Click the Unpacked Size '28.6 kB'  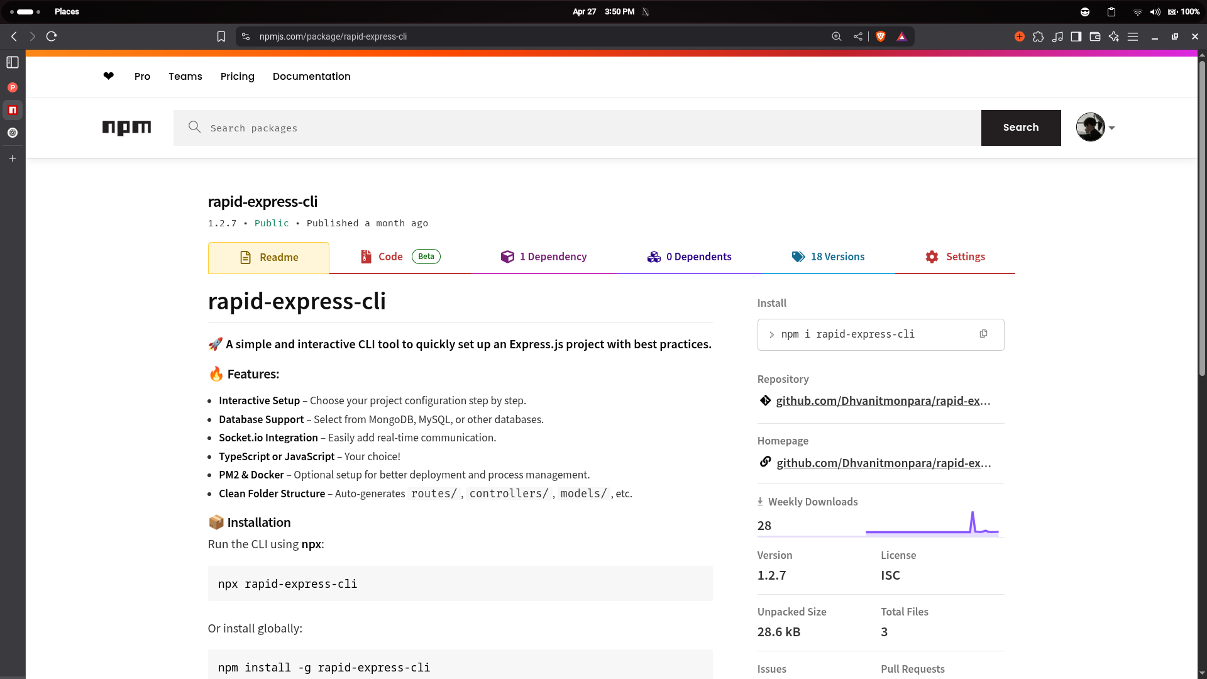pos(779,632)
